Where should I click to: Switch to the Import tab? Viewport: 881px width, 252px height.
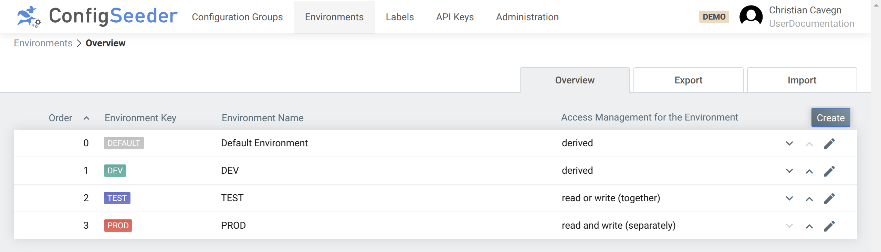tap(801, 80)
